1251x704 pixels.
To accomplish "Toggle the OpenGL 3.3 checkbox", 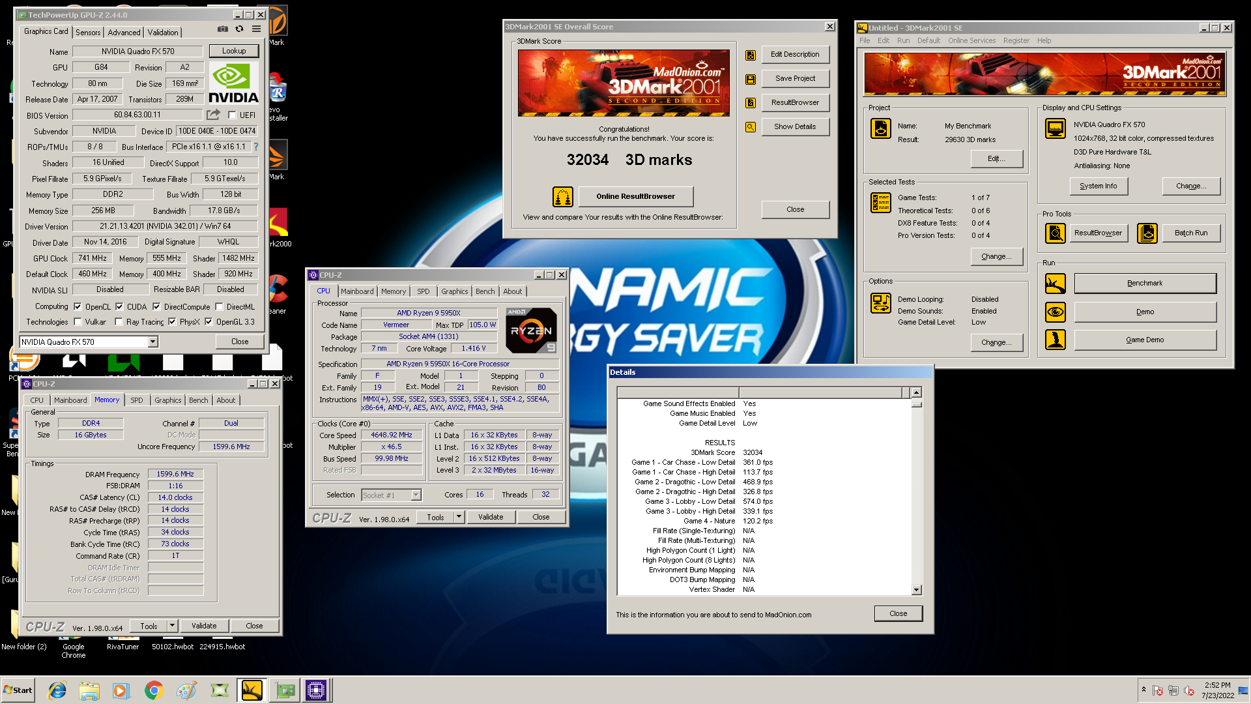I will click(x=208, y=321).
